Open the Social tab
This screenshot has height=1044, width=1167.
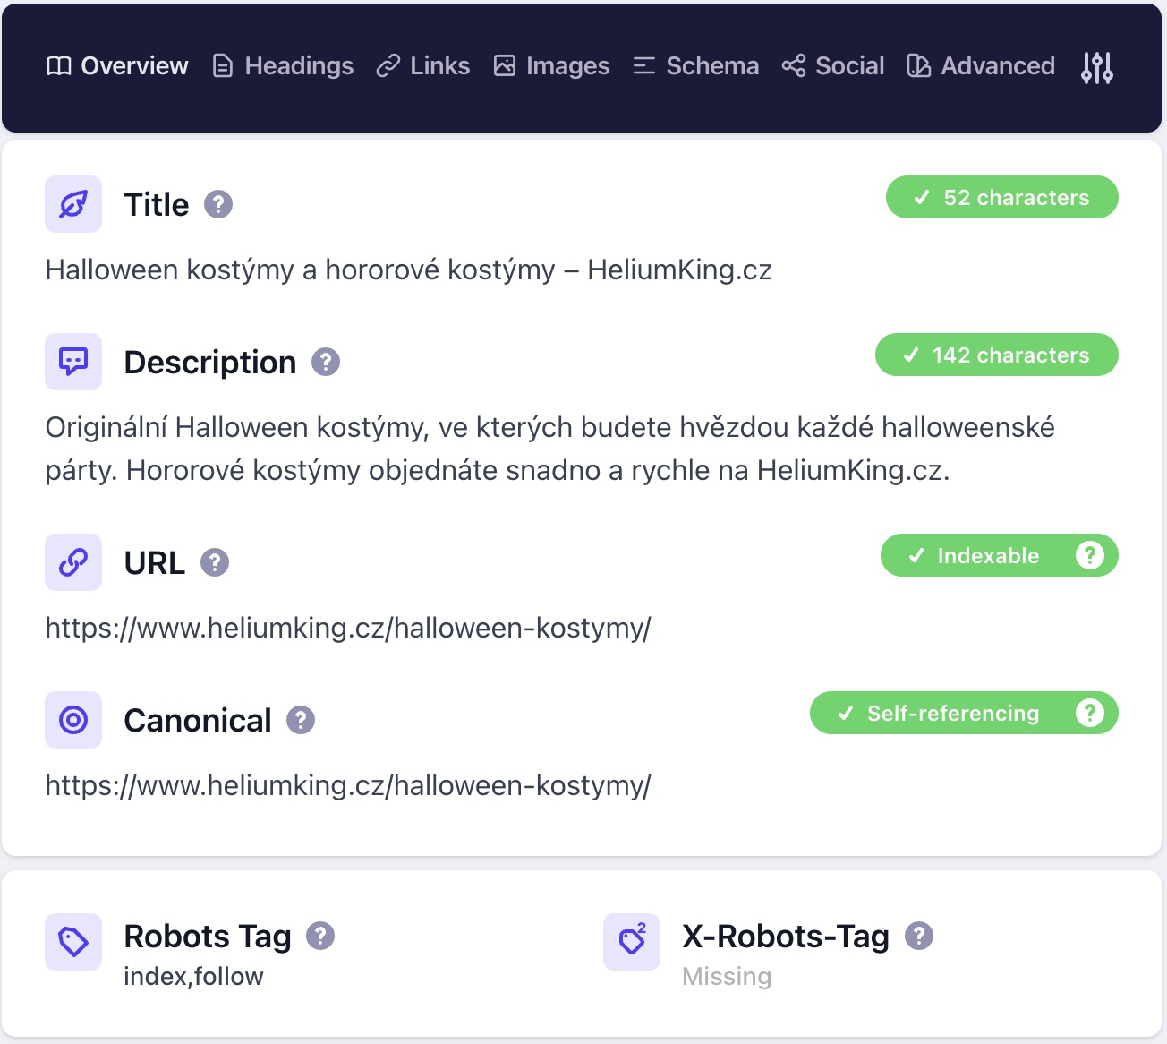pyautogui.click(x=832, y=66)
